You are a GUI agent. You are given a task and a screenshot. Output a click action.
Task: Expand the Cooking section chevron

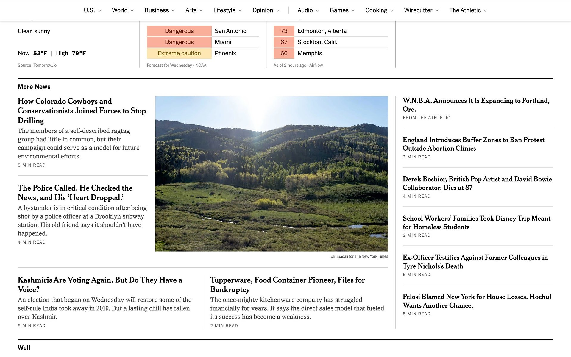coord(392,10)
